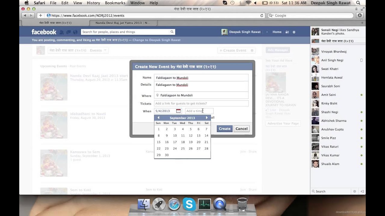
Task: Click the Google search field in Safari
Action: (310, 15)
